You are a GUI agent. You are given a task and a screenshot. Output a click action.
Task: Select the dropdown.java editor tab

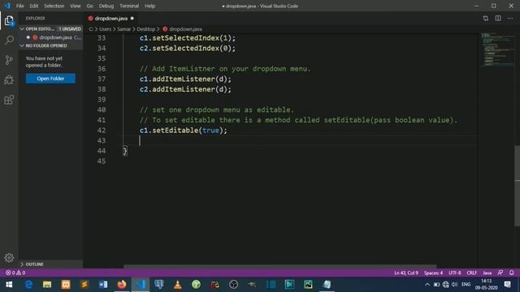click(110, 19)
